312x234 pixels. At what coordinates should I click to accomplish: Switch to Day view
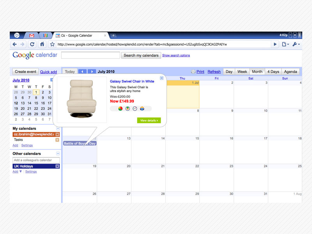click(x=229, y=72)
